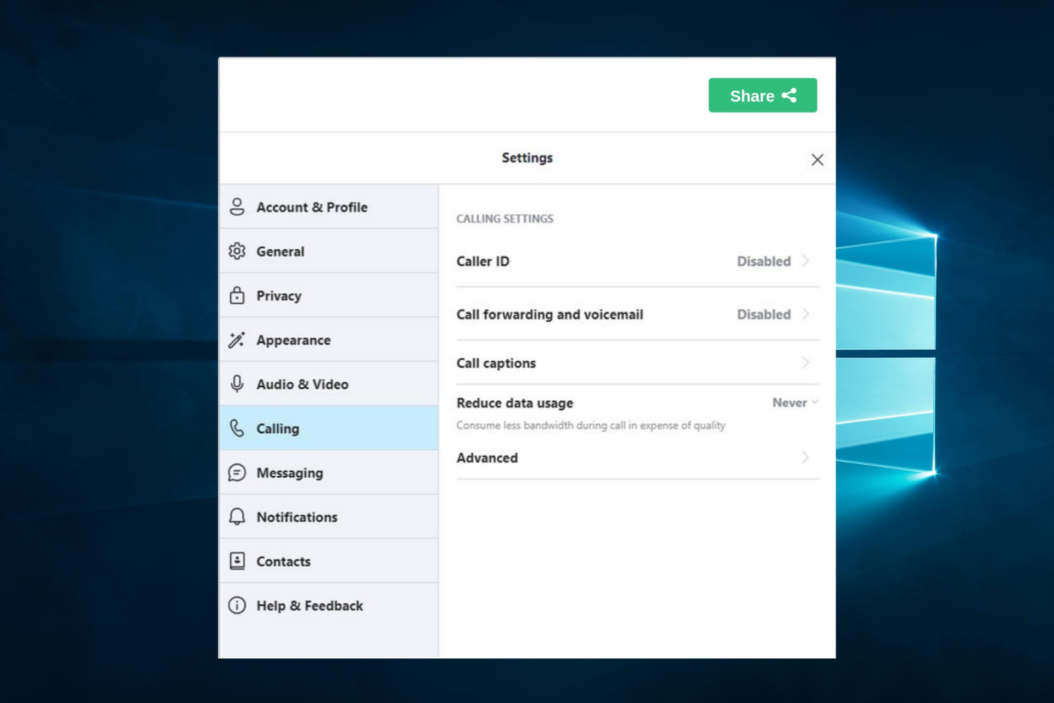Click the Appearance magic wand icon
1054x703 pixels.
point(237,340)
